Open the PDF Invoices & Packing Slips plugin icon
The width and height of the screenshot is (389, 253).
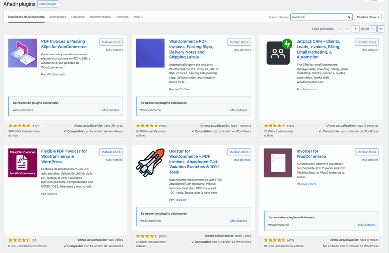[x=22, y=53]
